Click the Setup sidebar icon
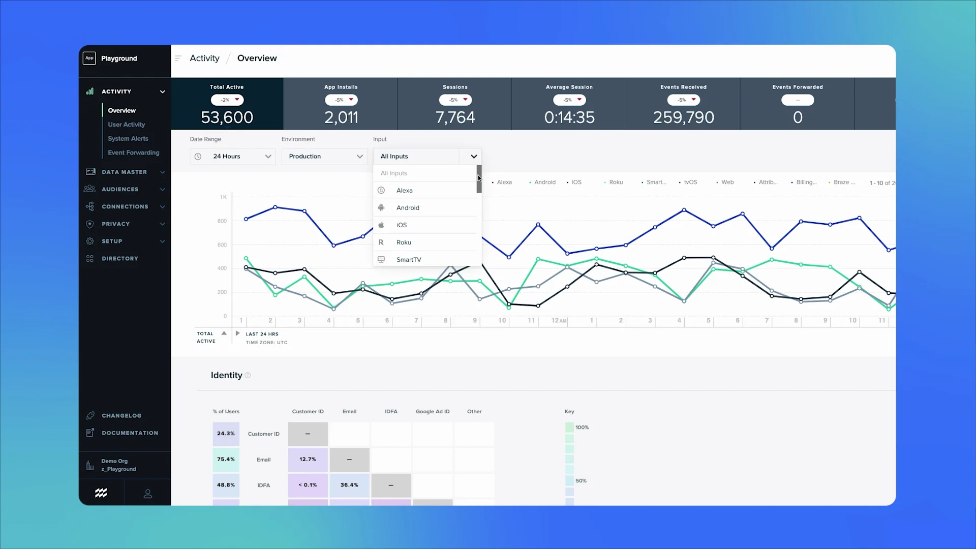 (x=90, y=240)
